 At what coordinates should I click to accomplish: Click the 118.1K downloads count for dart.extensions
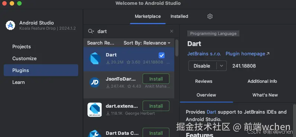point(114,114)
